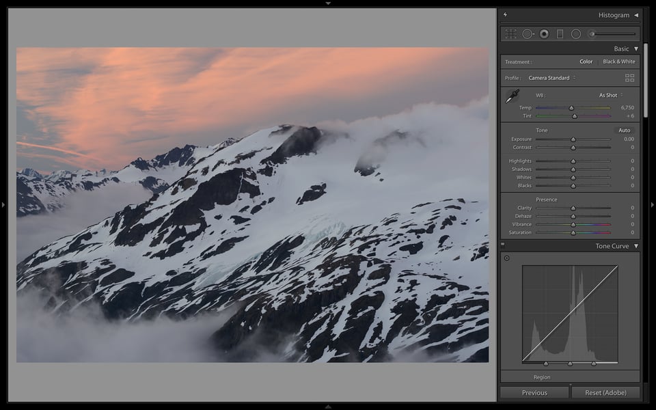This screenshot has height=410, width=656.
Task: Open the As Shot white balance dropdown
Action: pos(611,96)
